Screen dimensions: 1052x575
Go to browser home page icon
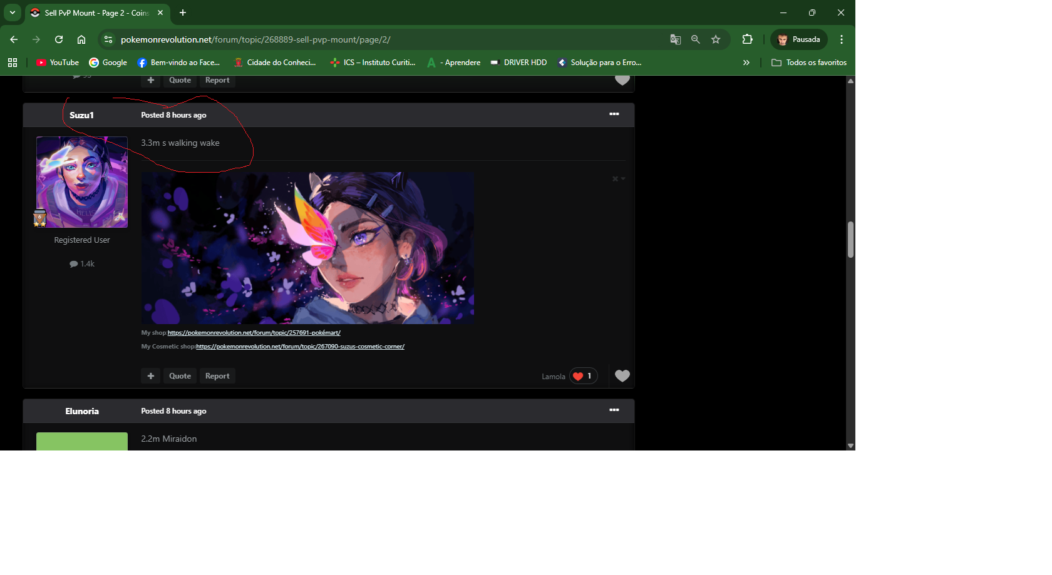(x=81, y=39)
